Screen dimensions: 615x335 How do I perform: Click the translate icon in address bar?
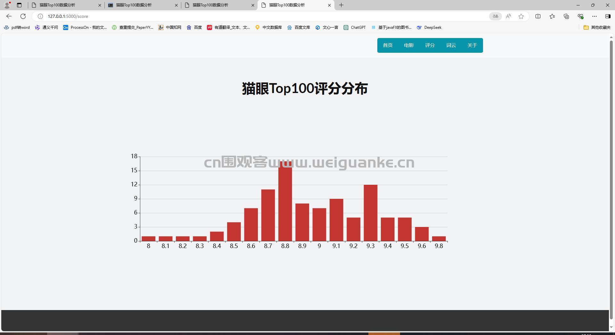[495, 16]
